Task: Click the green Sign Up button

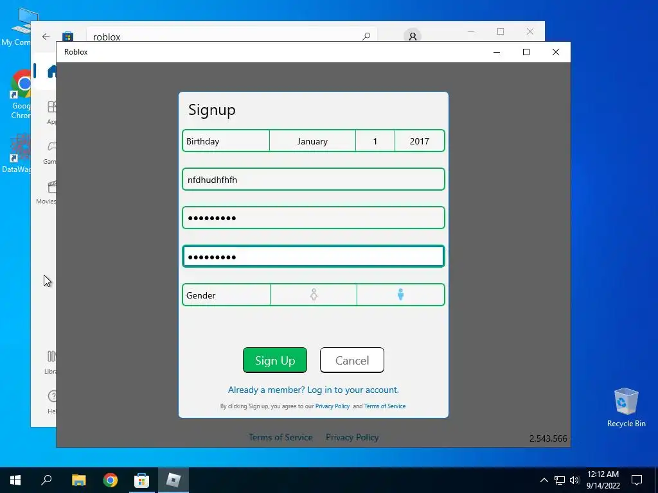Action: point(275,360)
